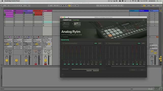
Task: Select the Master track header
Action: pos(154,11)
